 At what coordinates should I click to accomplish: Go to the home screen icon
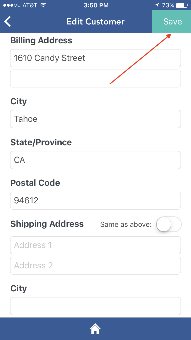click(x=95, y=329)
